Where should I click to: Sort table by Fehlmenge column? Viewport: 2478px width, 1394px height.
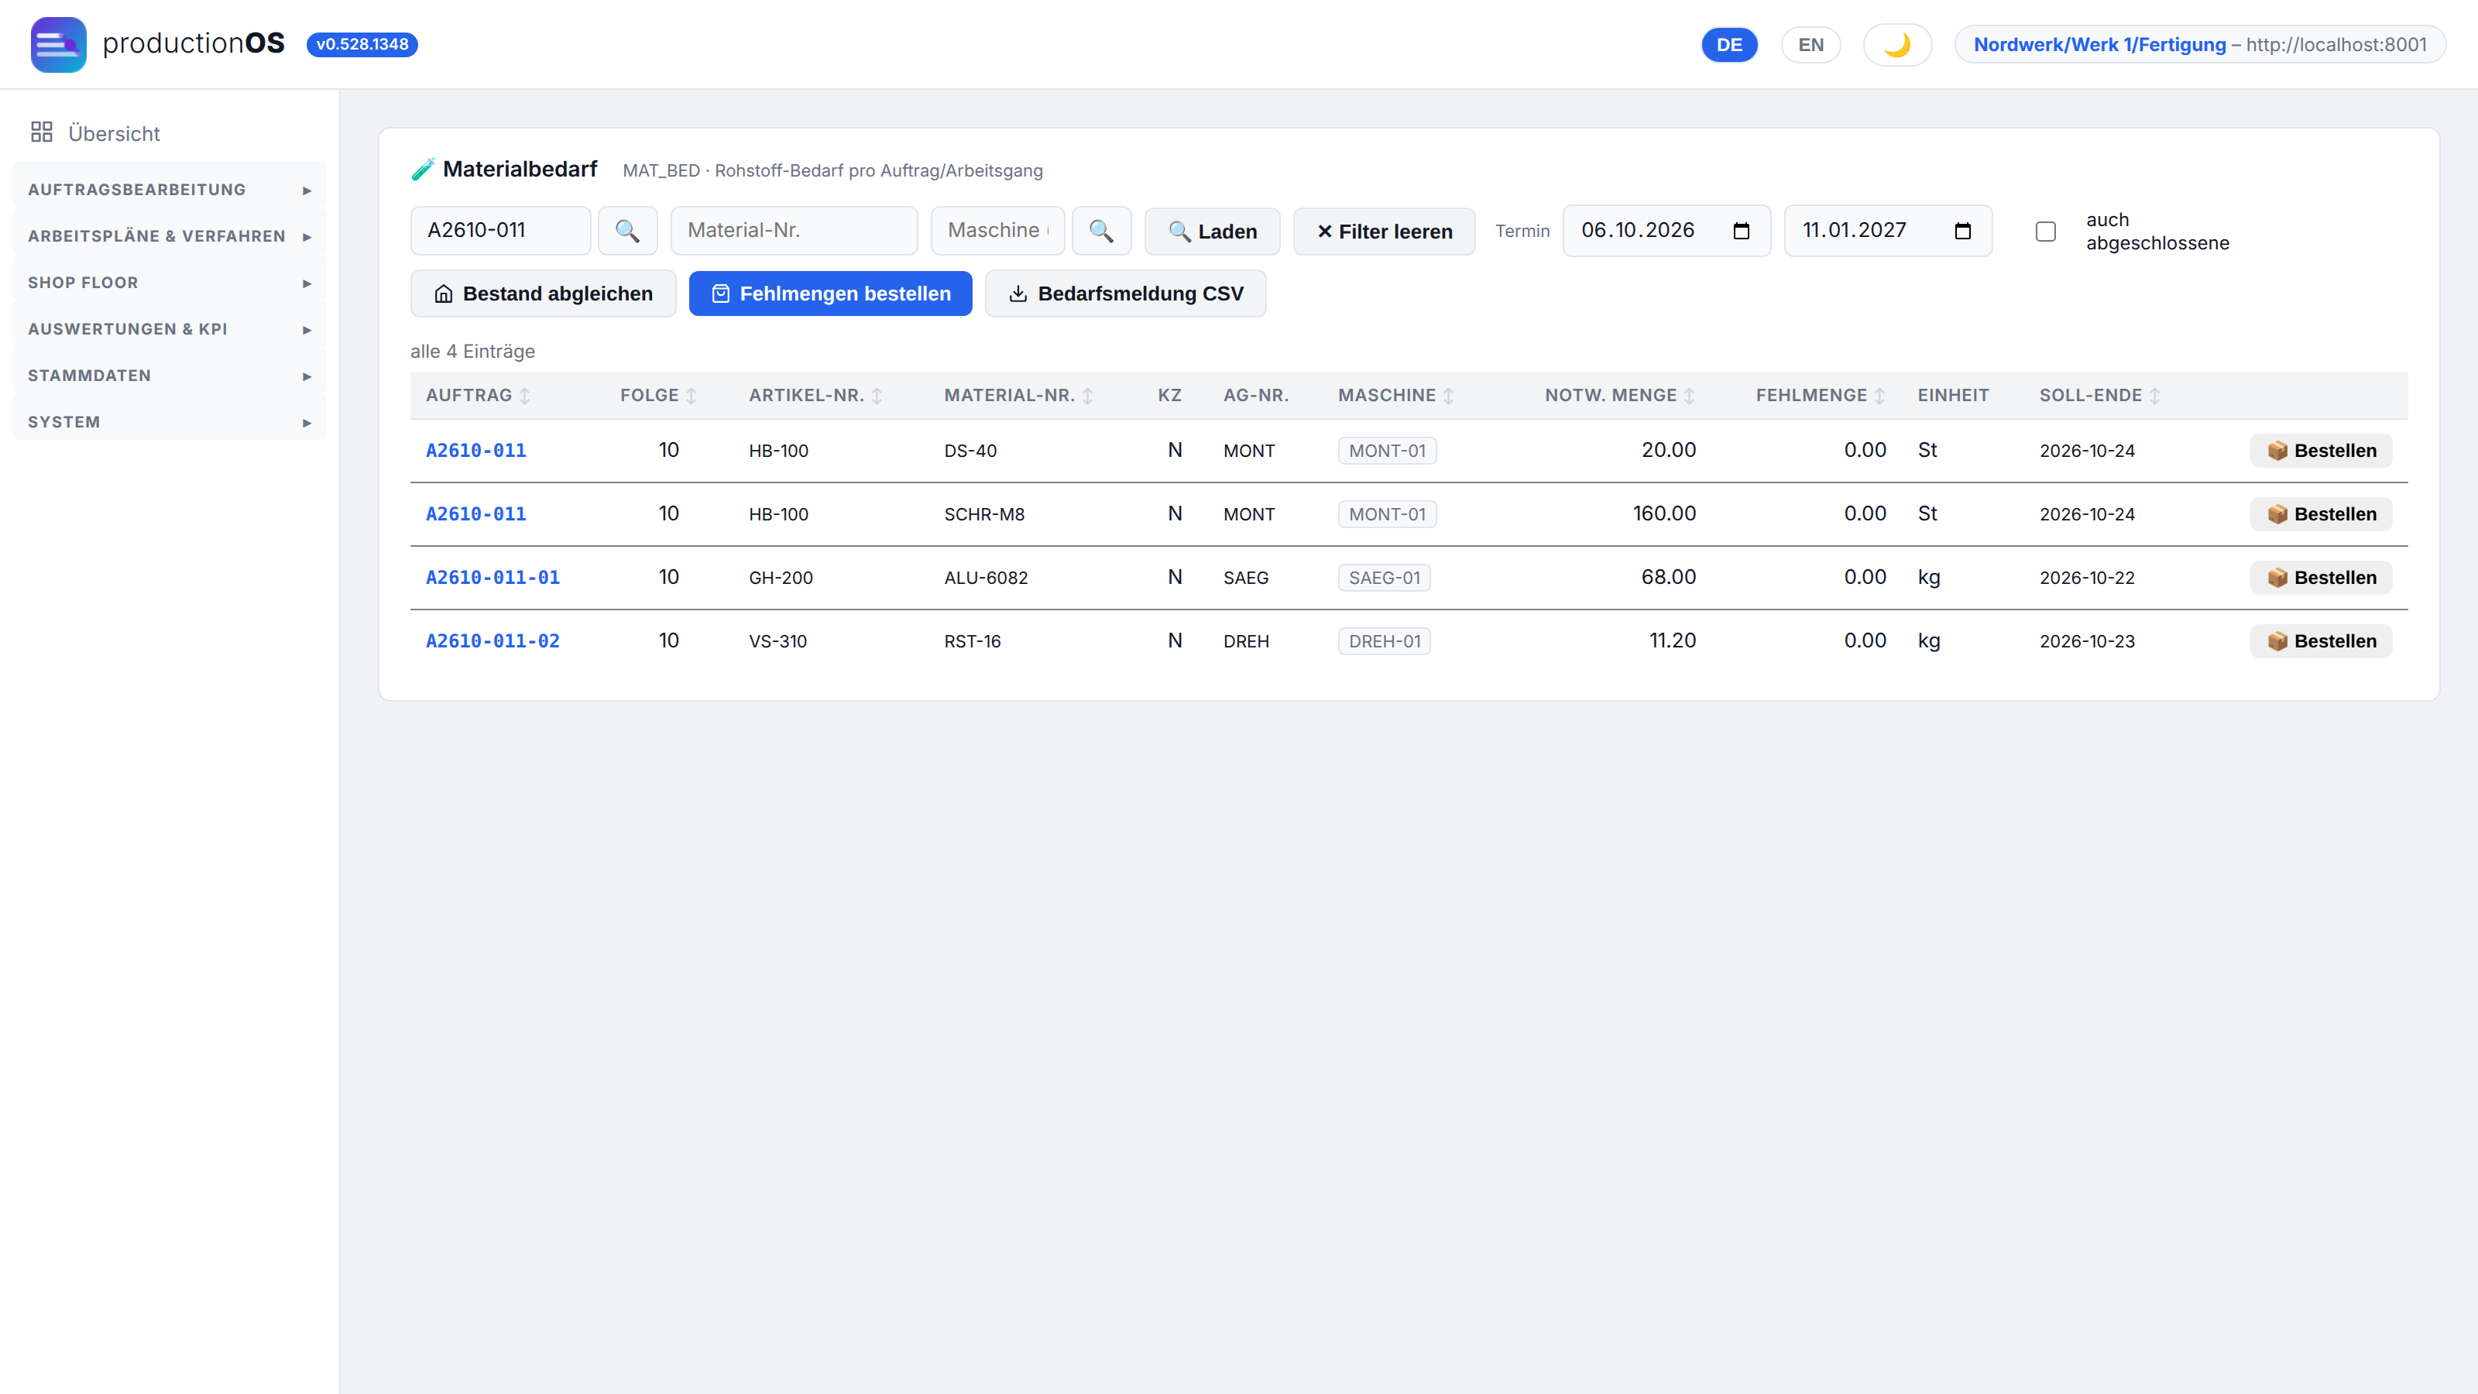pyautogui.click(x=1820, y=396)
